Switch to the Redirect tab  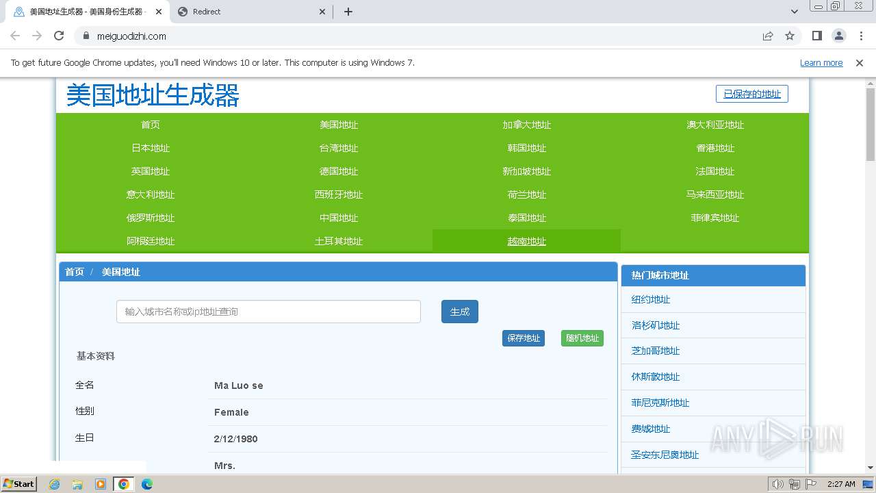tap(251, 12)
